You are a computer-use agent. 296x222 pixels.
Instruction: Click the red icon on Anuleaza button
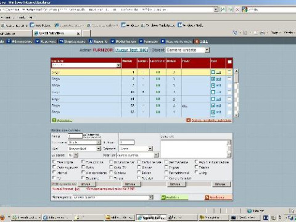pos(207,197)
